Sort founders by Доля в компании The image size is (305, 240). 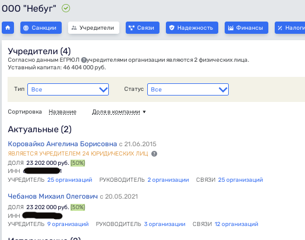116,112
